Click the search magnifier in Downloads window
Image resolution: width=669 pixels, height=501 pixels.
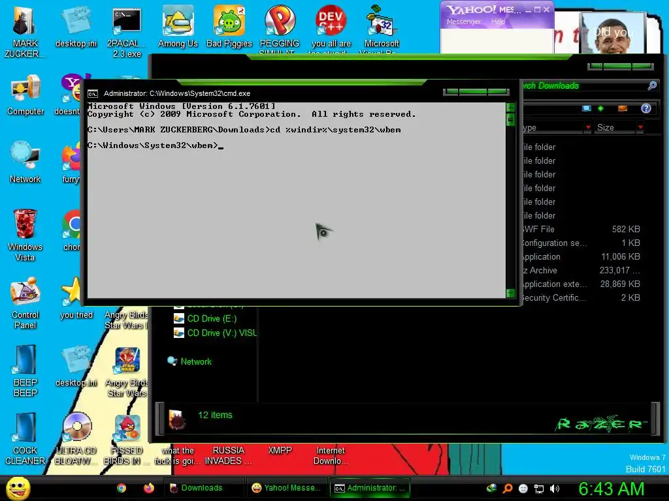tap(652, 85)
